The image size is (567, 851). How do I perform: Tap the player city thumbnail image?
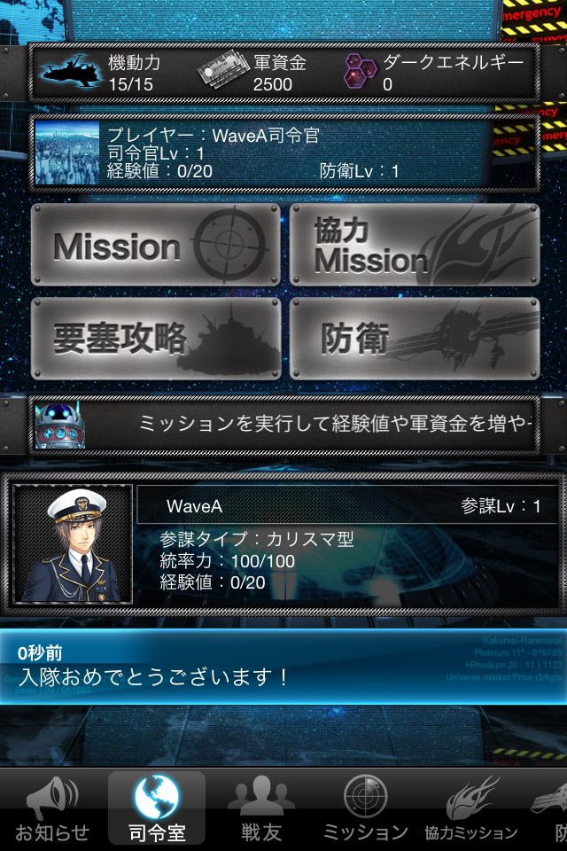click(x=66, y=153)
